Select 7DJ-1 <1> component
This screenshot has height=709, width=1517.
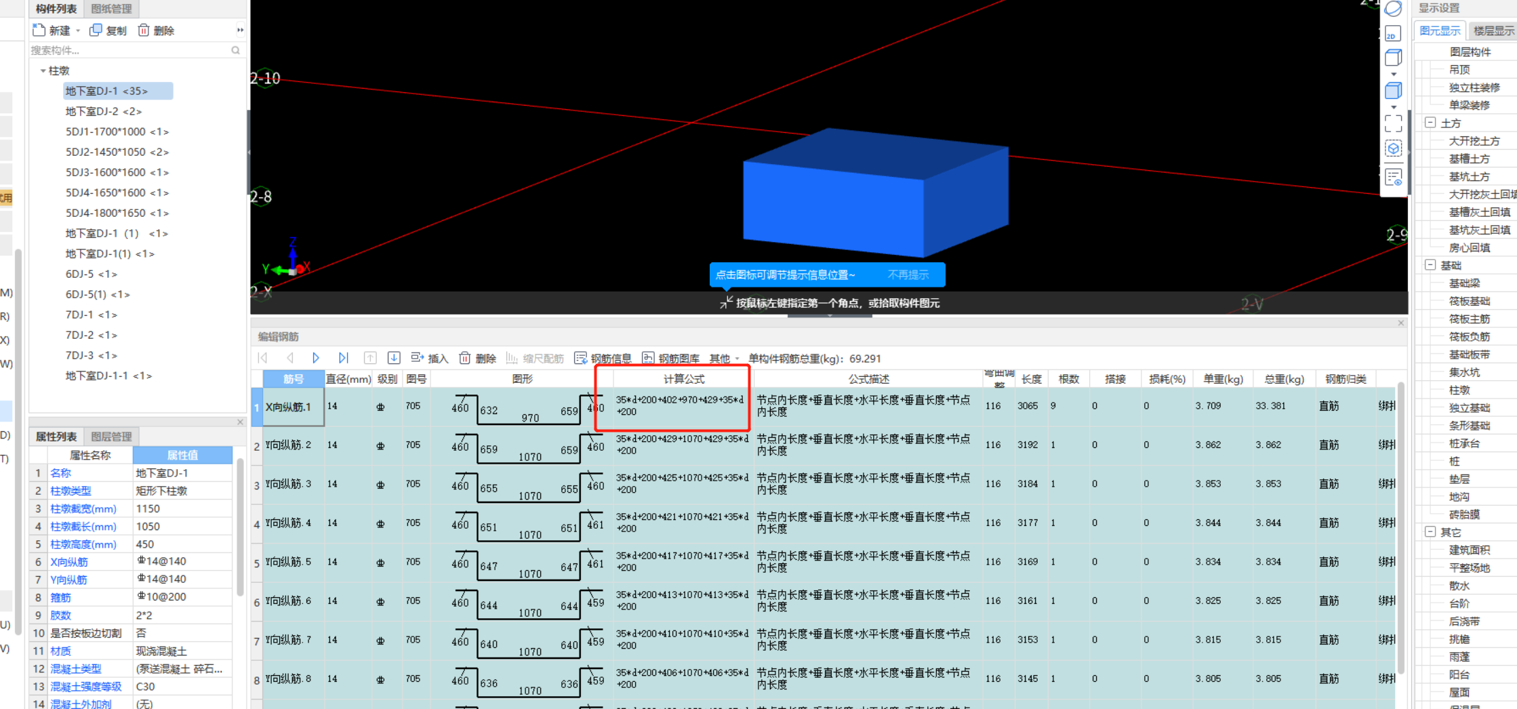(92, 315)
